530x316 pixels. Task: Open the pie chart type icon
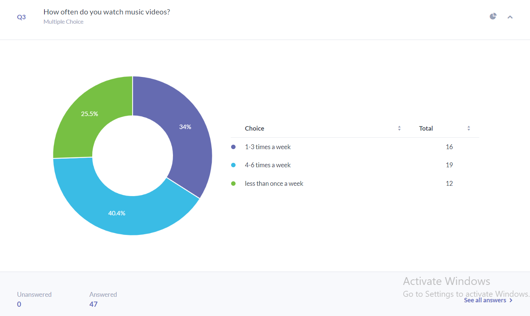click(493, 16)
